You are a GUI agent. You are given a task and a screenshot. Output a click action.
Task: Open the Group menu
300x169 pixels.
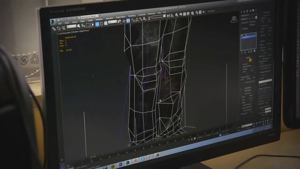coord(75,22)
